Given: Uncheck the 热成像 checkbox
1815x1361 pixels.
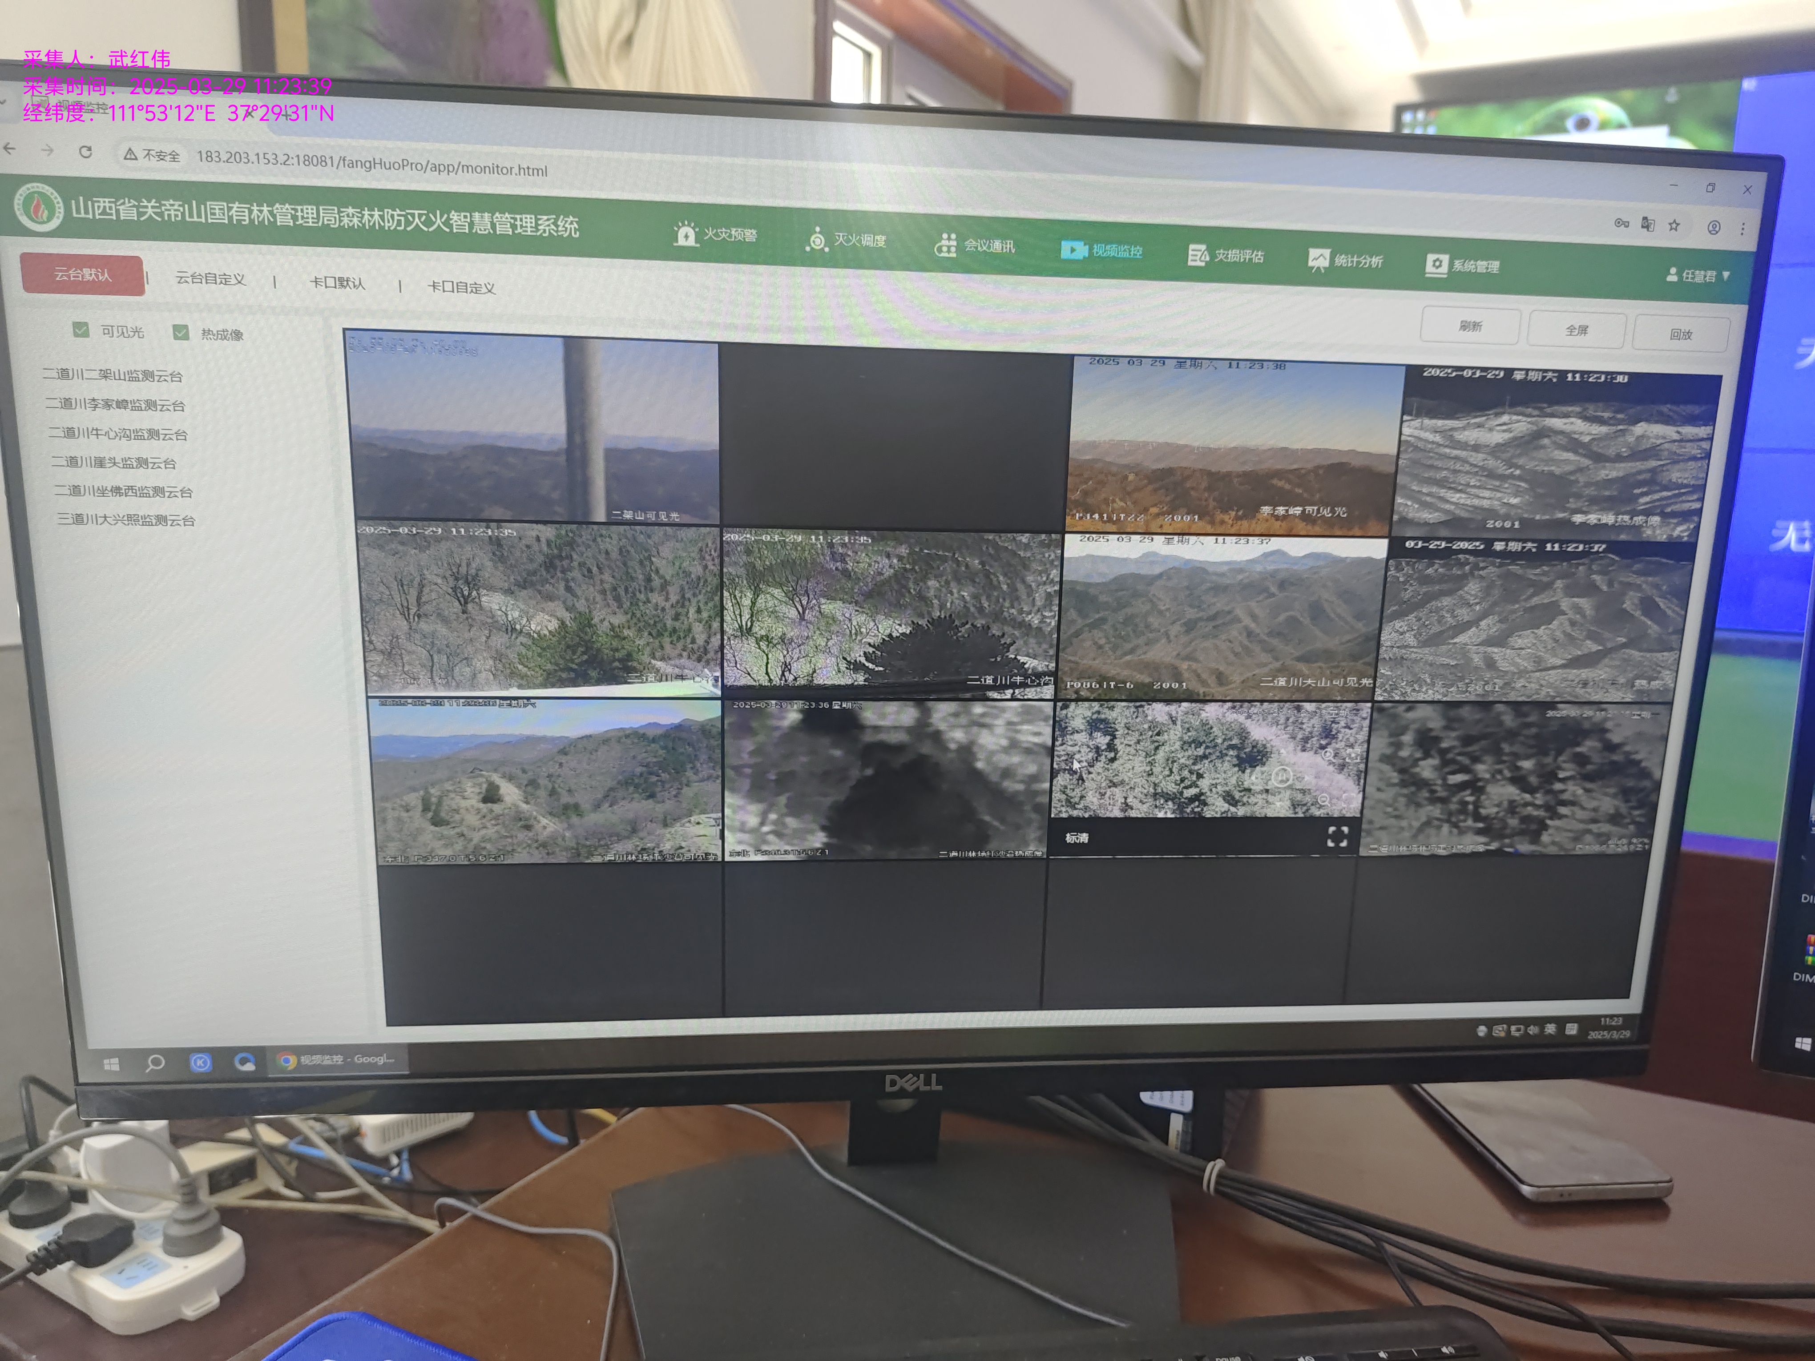Looking at the screenshot, I should [x=181, y=332].
